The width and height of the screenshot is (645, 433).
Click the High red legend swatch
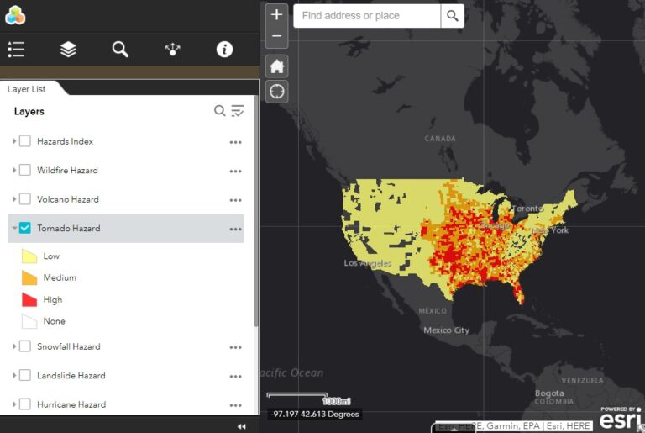[x=29, y=299]
